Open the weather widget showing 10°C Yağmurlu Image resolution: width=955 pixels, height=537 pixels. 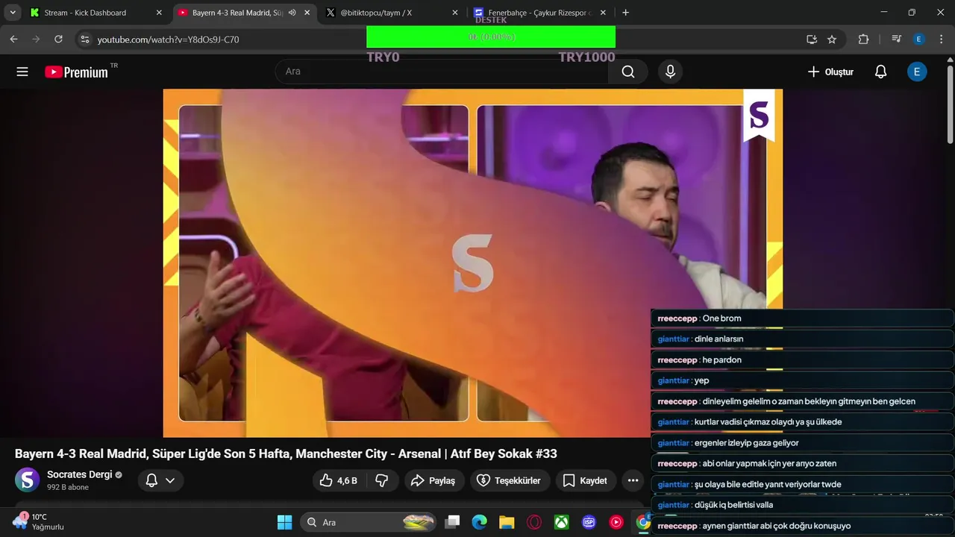click(39, 521)
